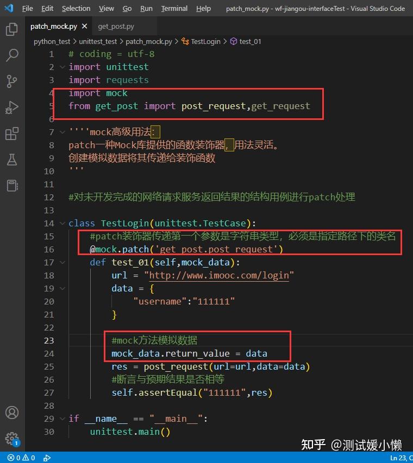Screen dimensions: 413x463
Task: Click python_test in the breadcrumb
Action: (52, 42)
